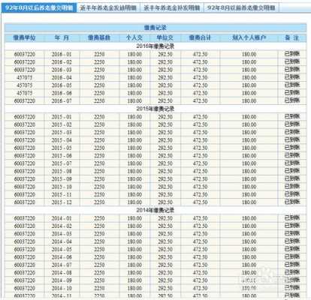Click the 单位交 column header

[165, 37]
